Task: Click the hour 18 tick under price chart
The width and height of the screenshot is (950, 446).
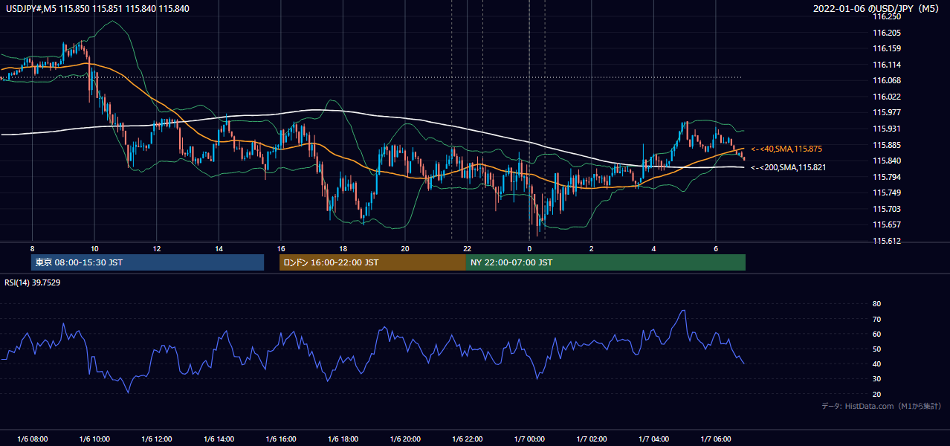Action: pos(343,248)
